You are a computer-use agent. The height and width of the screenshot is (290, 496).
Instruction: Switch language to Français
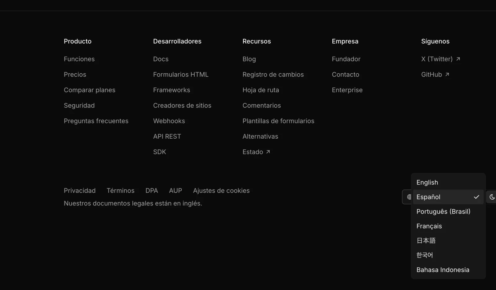point(448,226)
